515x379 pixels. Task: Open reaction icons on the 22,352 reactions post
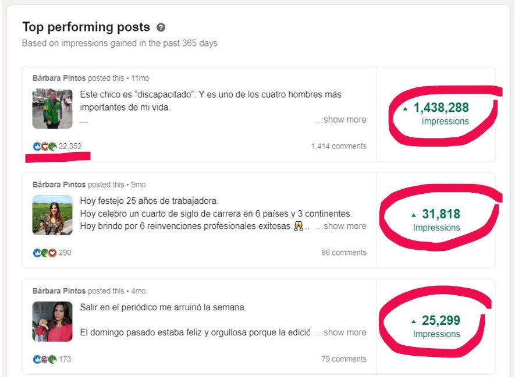[45, 146]
